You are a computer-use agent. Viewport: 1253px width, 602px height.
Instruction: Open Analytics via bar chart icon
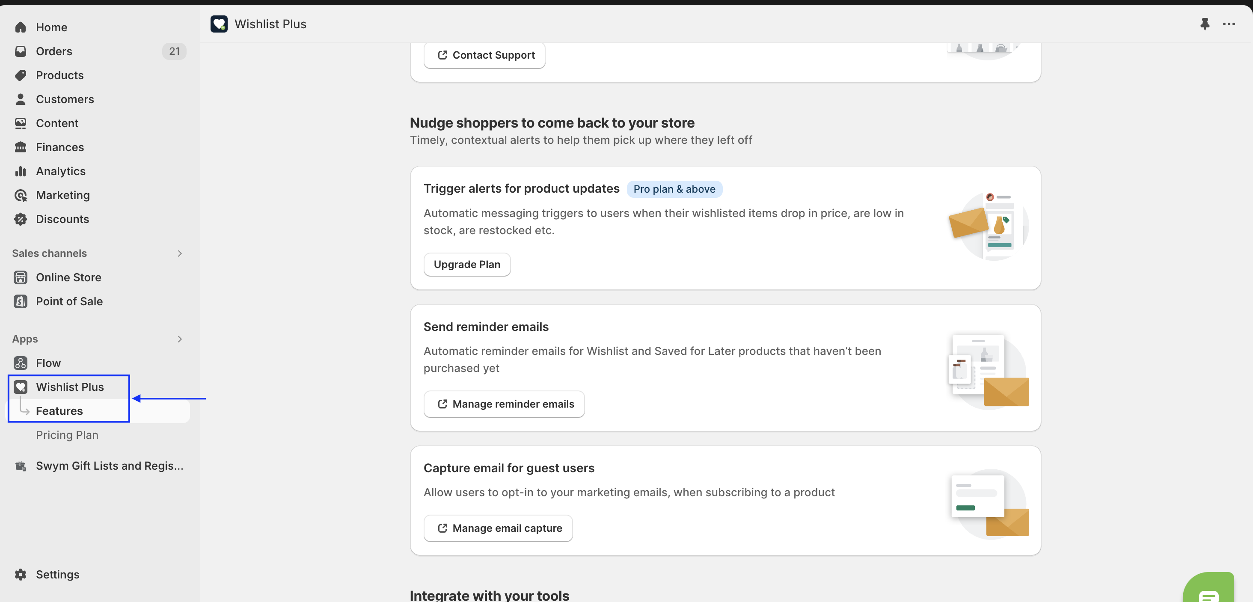(x=21, y=171)
